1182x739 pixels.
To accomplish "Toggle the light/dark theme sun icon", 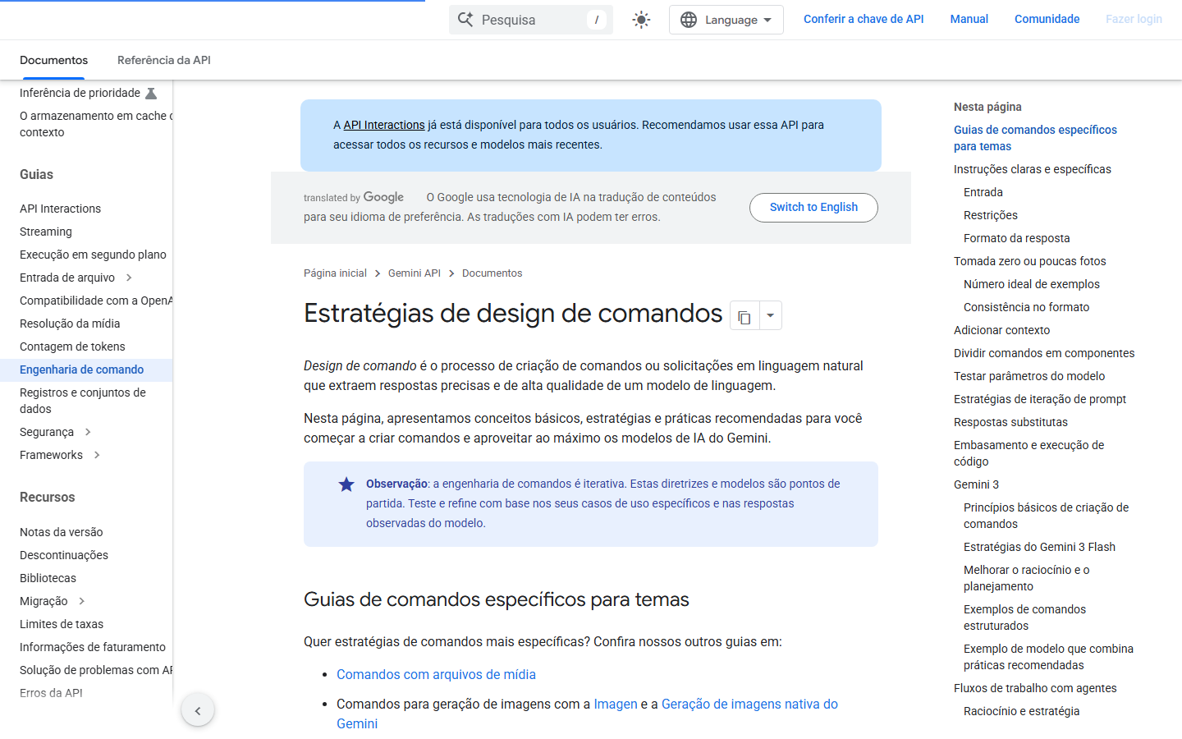I will [x=641, y=20].
